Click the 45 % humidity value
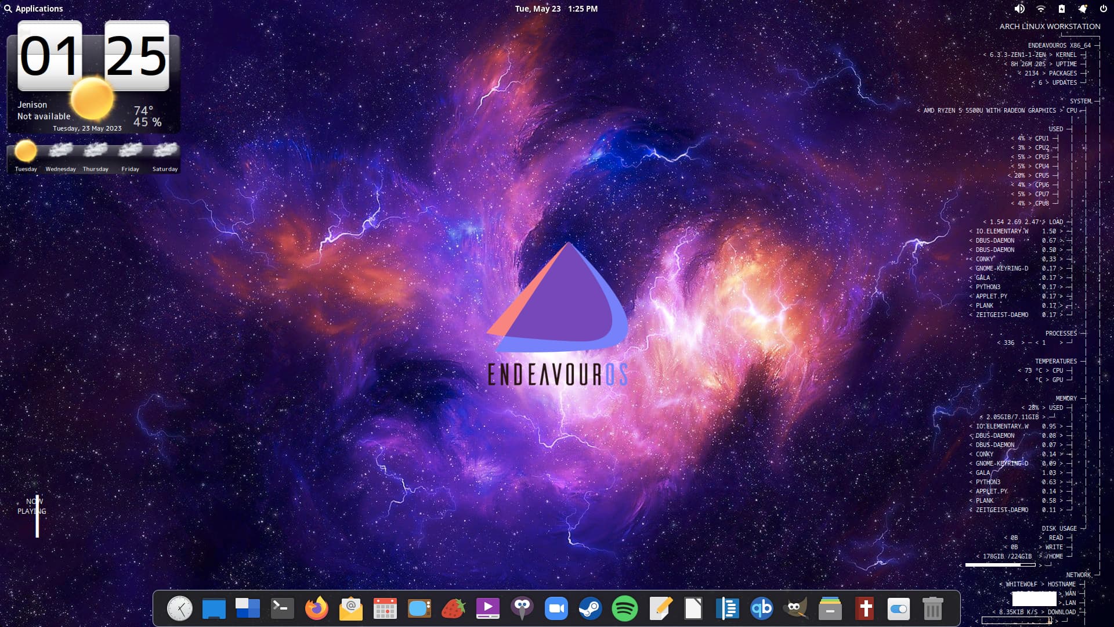This screenshot has width=1114, height=627. pyautogui.click(x=147, y=122)
